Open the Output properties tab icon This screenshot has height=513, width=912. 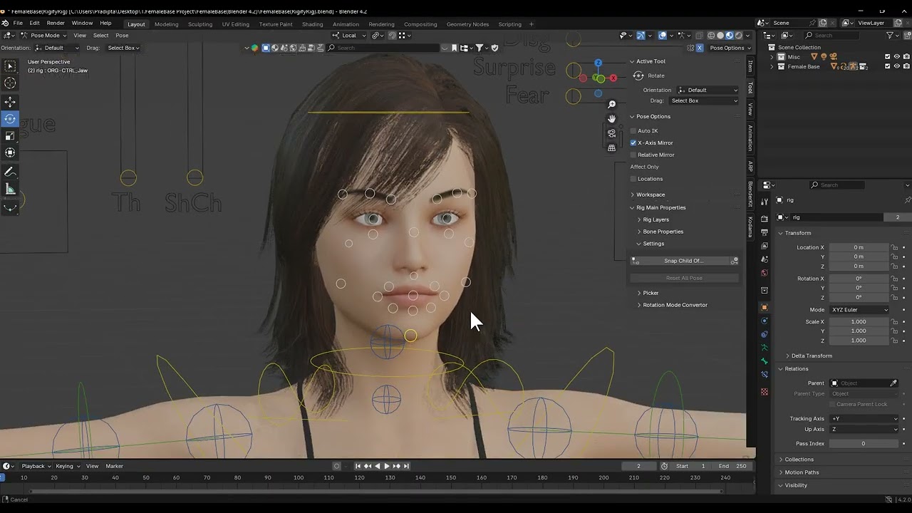[765, 232]
